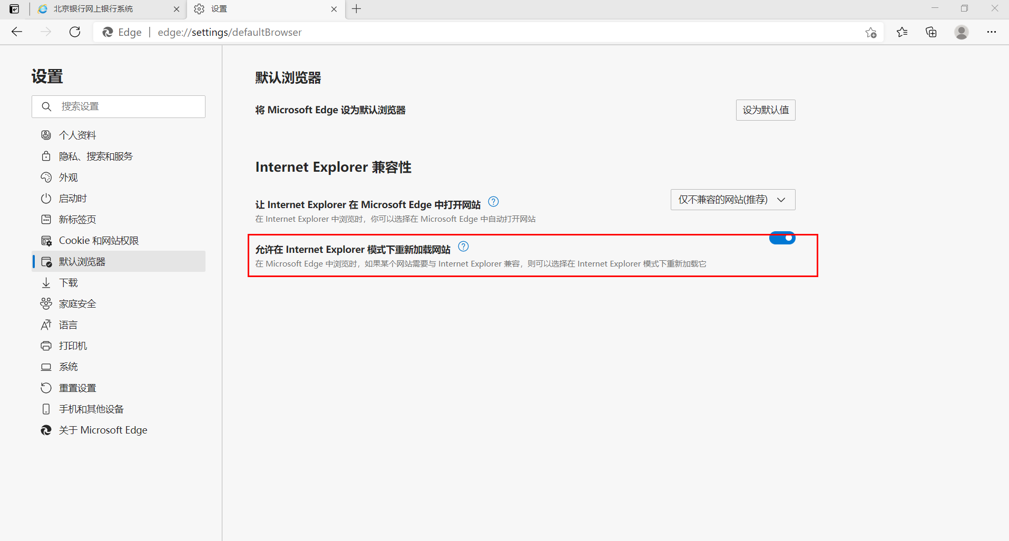Select 默认浏览器 in the sidebar
Viewport: 1009px width, 541px height.
[119, 262]
